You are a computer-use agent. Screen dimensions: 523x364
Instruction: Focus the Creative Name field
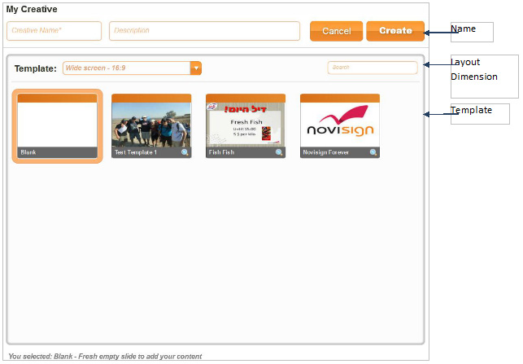[54, 31]
